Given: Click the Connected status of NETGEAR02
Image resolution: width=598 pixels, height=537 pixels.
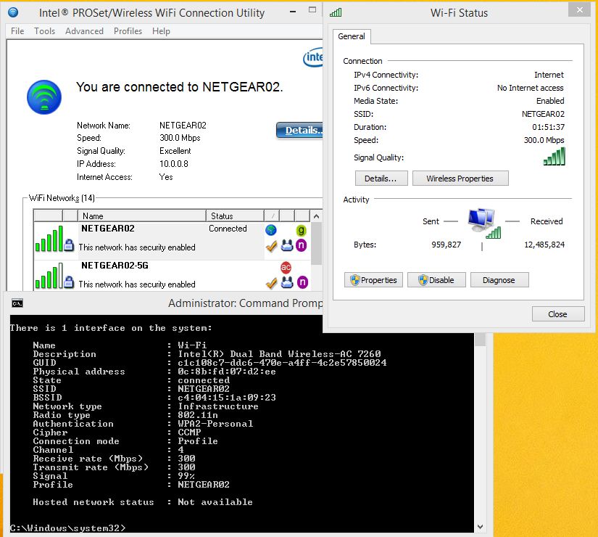Looking at the screenshot, I should 228,229.
